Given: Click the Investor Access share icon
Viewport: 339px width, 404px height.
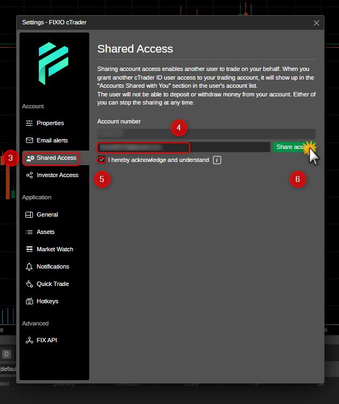Looking at the screenshot, I should (29, 175).
